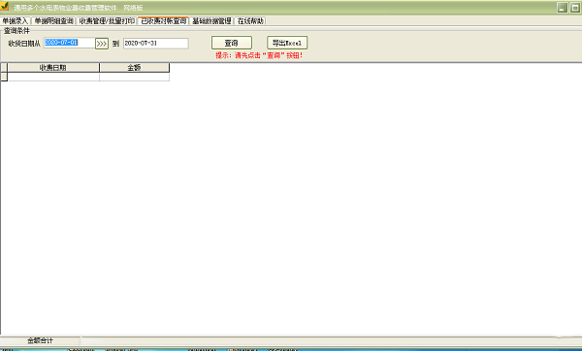
Task: Select the 已收费对帐查询 tab
Action: coord(163,20)
